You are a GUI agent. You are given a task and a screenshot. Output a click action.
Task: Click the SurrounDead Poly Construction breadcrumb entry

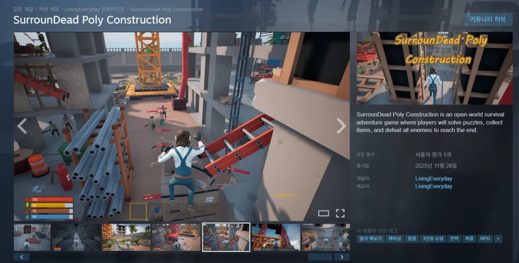[x=167, y=9]
